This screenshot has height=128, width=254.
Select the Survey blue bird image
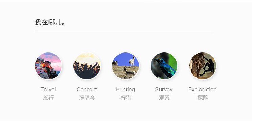click(x=164, y=66)
